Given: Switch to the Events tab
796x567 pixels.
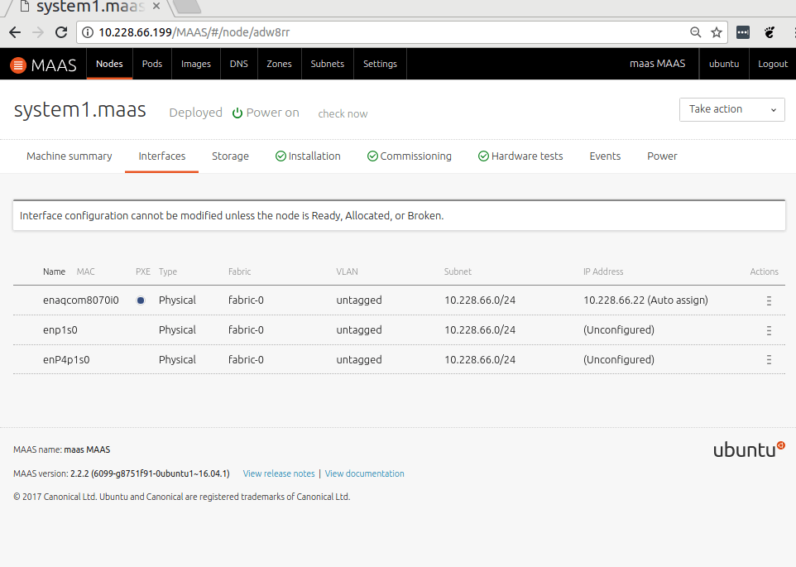Looking at the screenshot, I should (x=605, y=156).
